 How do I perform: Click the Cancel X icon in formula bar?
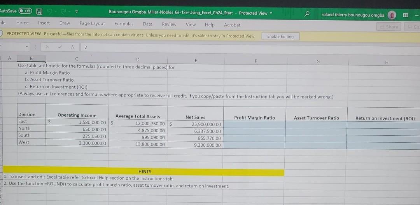pos(47,47)
